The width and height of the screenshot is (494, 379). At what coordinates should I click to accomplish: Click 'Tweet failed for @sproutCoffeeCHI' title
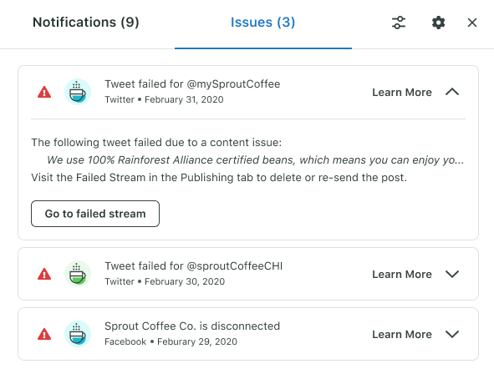[193, 266]
